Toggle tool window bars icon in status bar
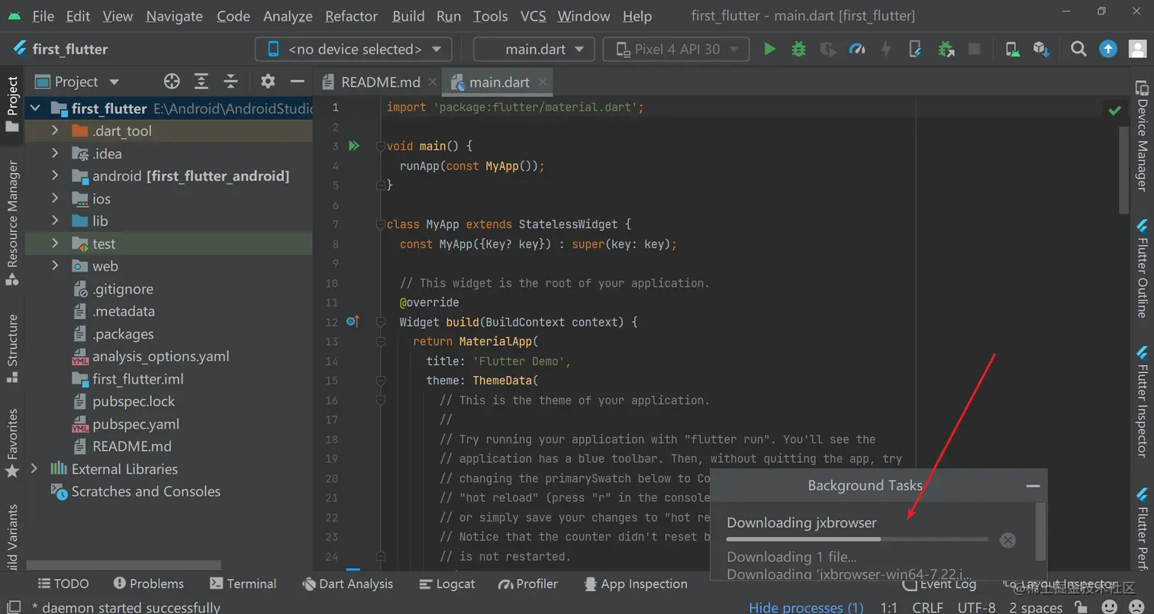 [x=13, y=607]
